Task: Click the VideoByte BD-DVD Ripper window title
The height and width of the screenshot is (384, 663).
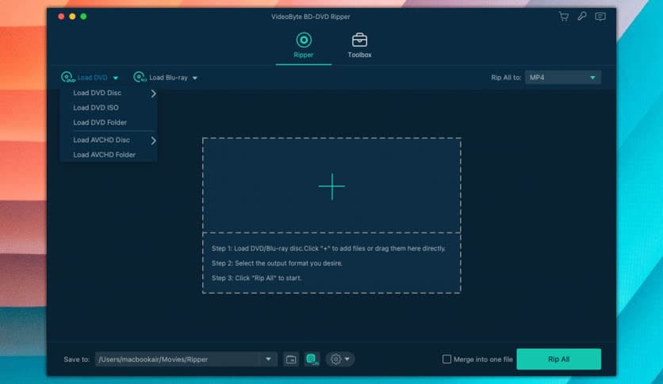Action: pos(310,17)
